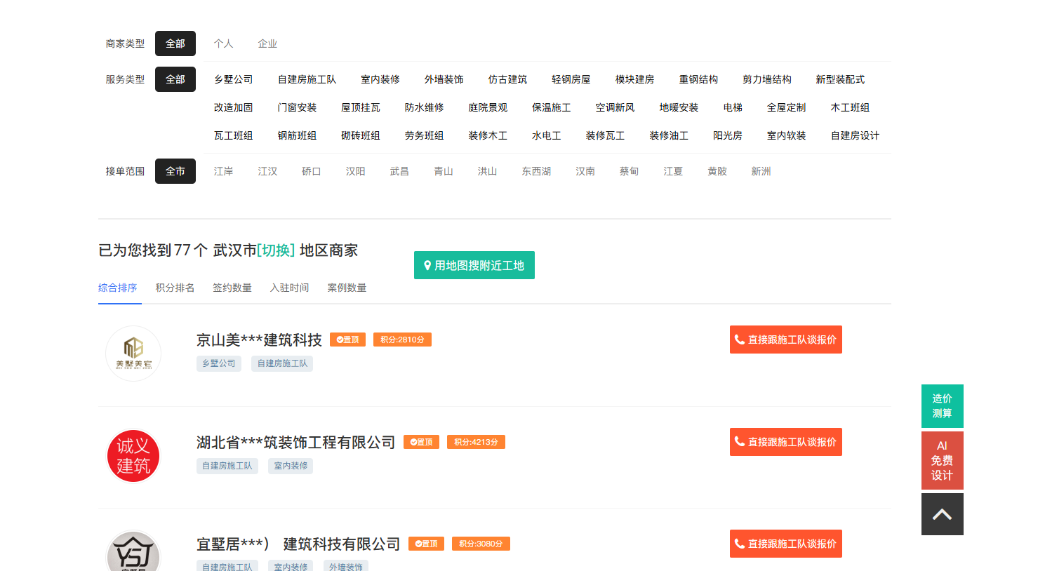The width and height of the screenshot is (1045, 571).
Task: Filter merchant type by 个人
Action: (224, 43)
